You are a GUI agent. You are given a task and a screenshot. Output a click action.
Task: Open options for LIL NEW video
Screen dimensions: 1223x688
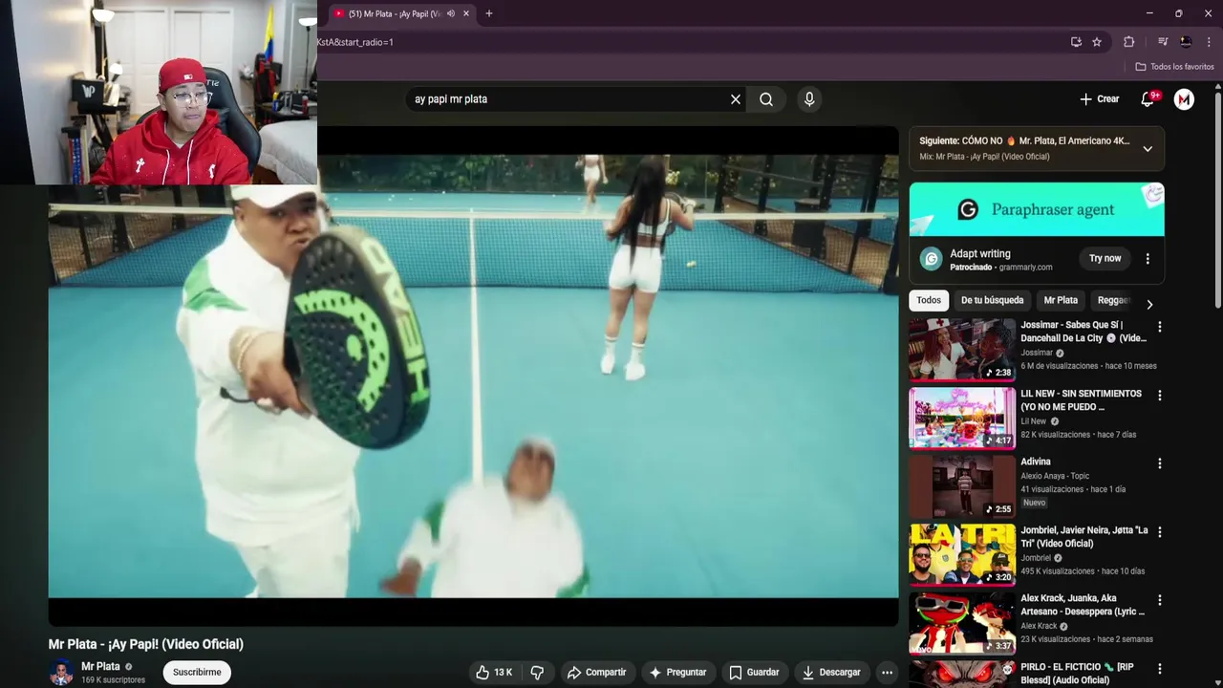coord(1160,396)
